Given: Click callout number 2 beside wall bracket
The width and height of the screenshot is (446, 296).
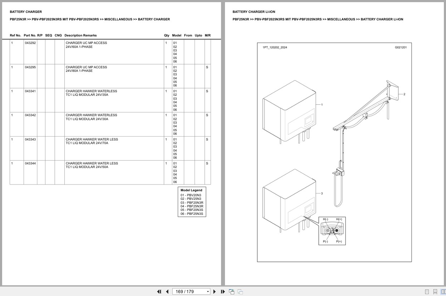Looking at the screenshot, I should click(404, 94).
